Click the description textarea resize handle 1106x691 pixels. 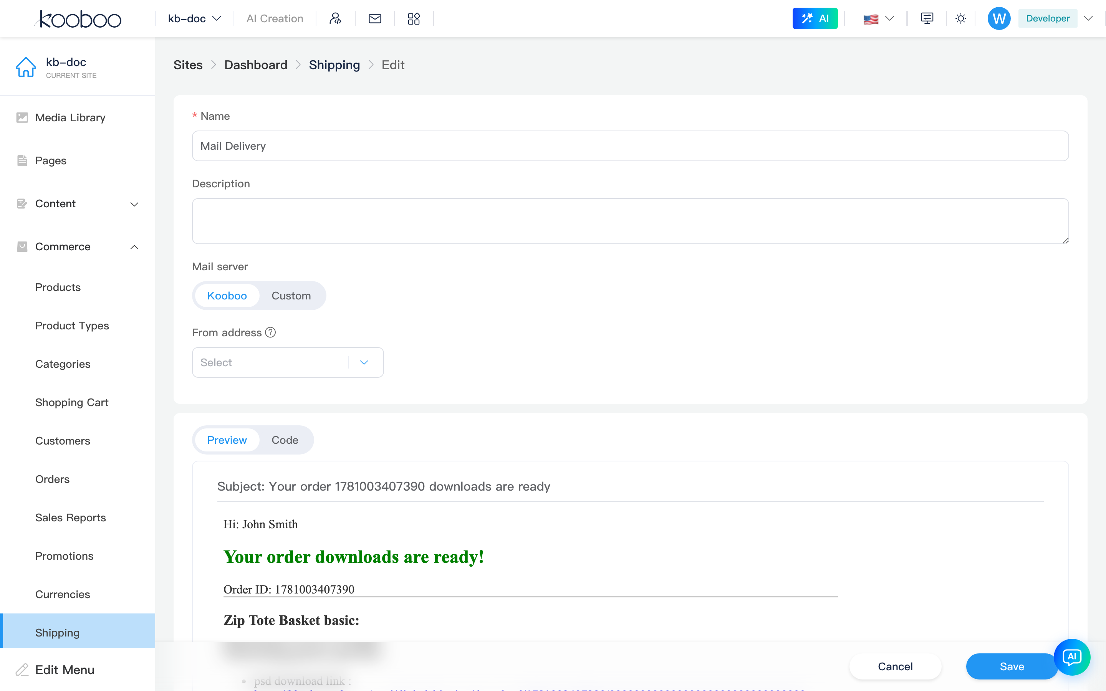coord(1065,240)
